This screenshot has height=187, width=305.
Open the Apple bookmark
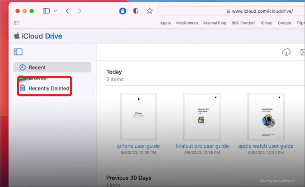pos(165,23)
